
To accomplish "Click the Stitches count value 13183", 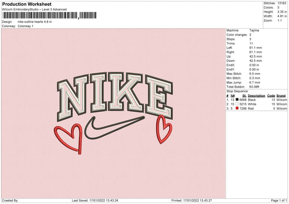I will 282,4.
